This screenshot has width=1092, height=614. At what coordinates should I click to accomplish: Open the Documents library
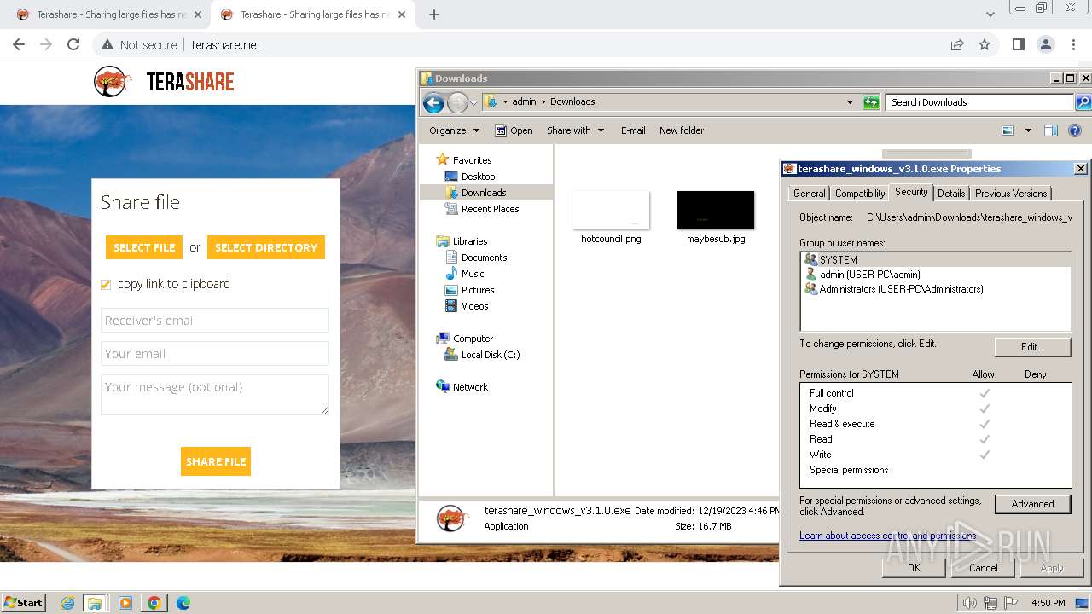tap(484, 258)
